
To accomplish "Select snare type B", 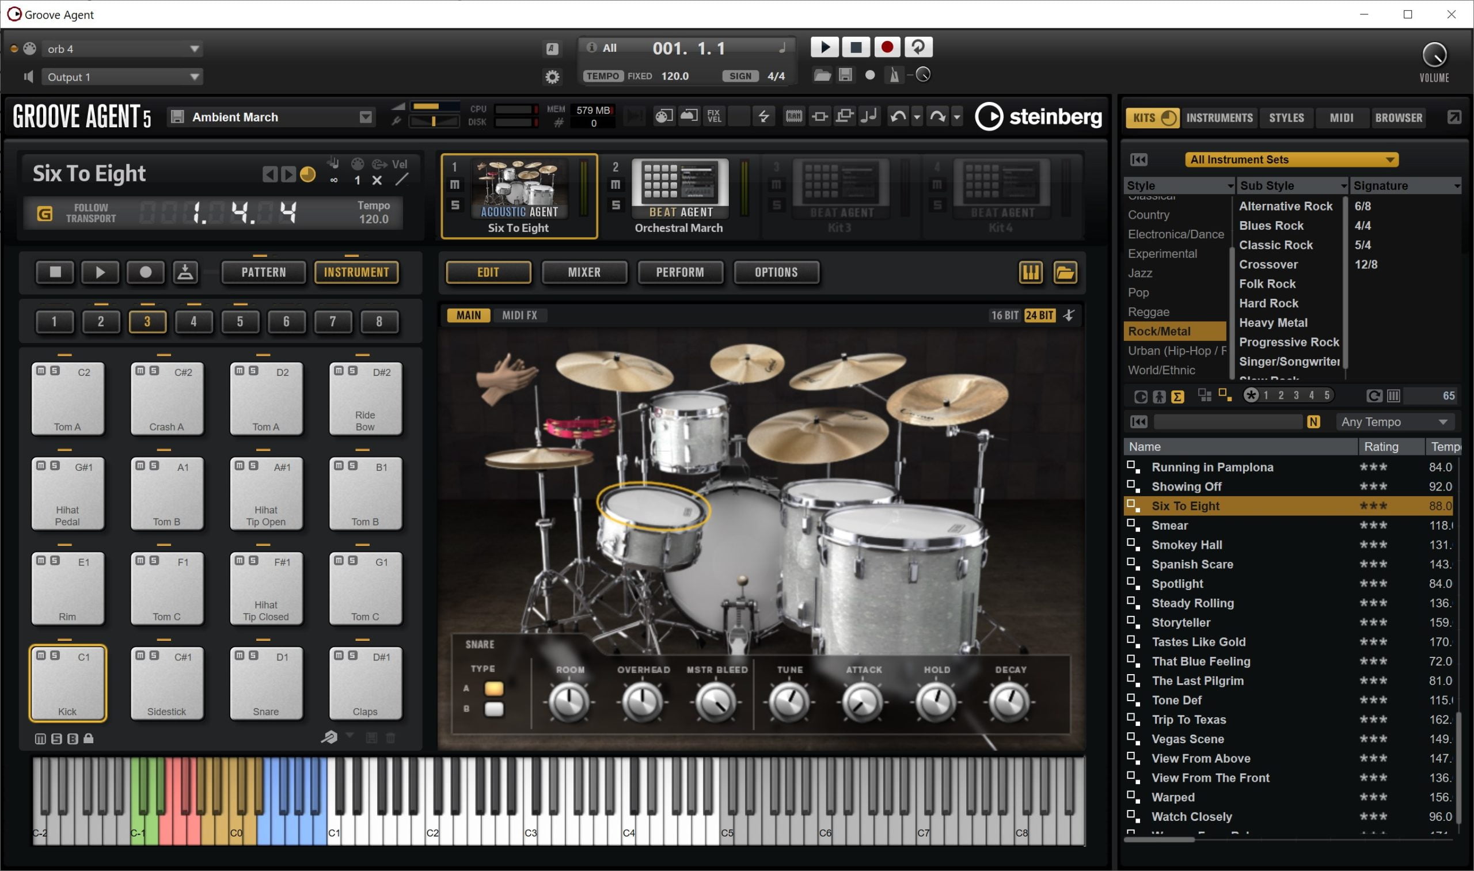I will pos(493,709).
